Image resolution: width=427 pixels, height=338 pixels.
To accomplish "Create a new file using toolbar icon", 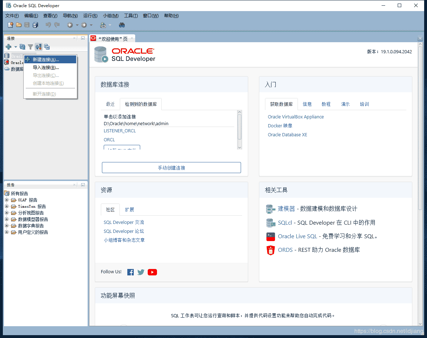I will point(10,25).
